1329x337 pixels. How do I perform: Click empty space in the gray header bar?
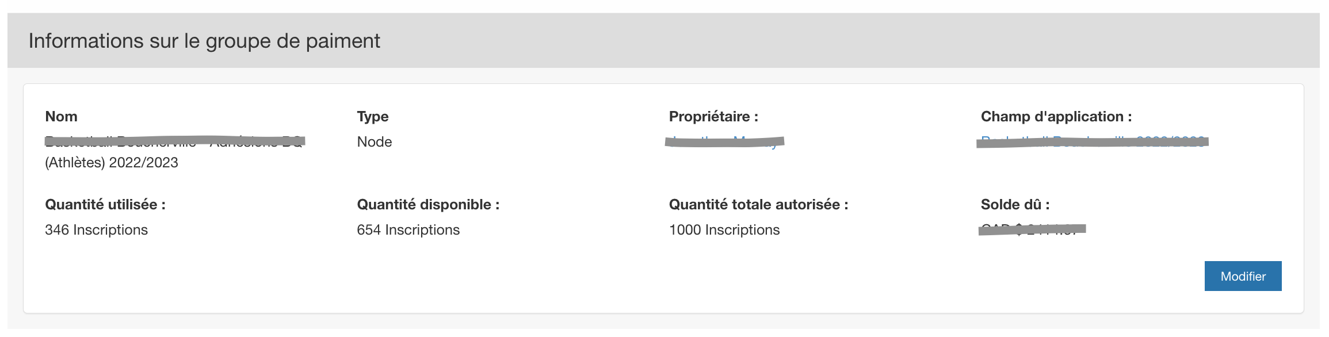coord(863,41)
